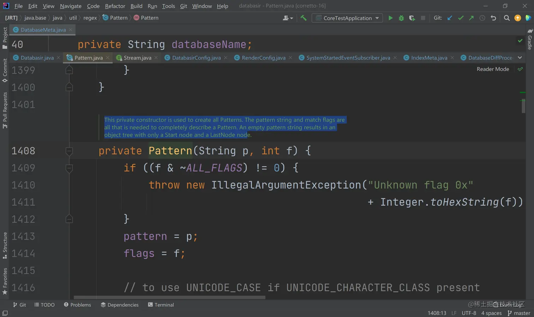Viewport: 534px width, 317px height.
Task: Open the Window menu
Action: click(202, 6)
